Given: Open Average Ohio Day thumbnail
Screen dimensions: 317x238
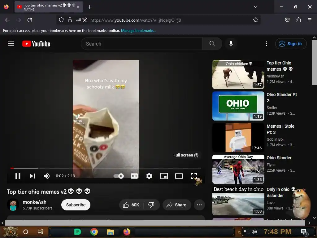Looking at the screenshot, I should (238, 169).
